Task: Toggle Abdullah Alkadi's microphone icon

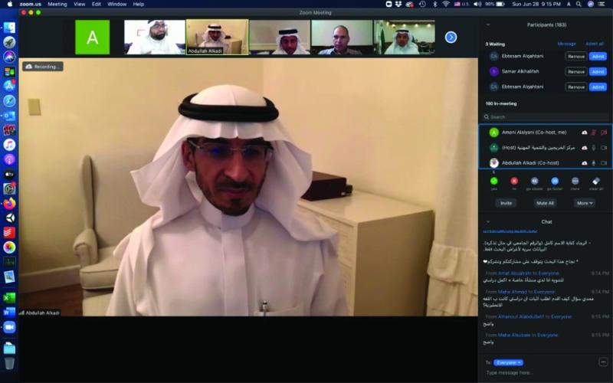Action: click(594, 163)
